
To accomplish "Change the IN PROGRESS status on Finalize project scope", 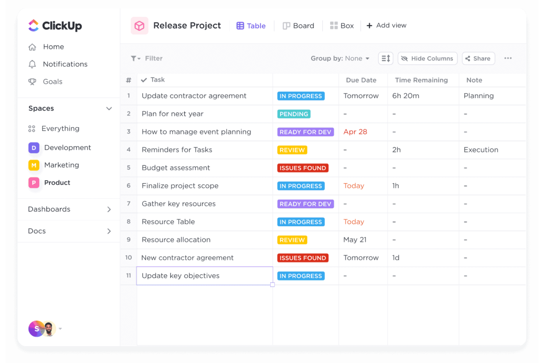I will [x=301, y=186].
